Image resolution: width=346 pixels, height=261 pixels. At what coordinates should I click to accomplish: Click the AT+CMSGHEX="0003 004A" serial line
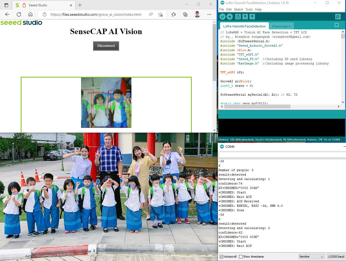tap(239, 188)
